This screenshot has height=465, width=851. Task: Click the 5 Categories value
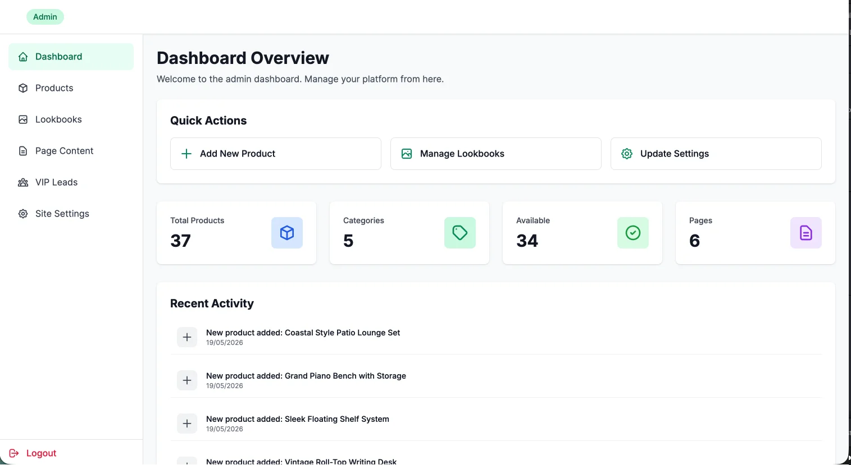point(348,241)
